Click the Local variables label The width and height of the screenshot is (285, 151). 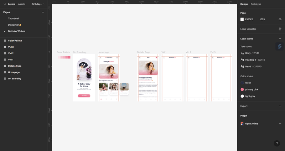coord(248,29)
